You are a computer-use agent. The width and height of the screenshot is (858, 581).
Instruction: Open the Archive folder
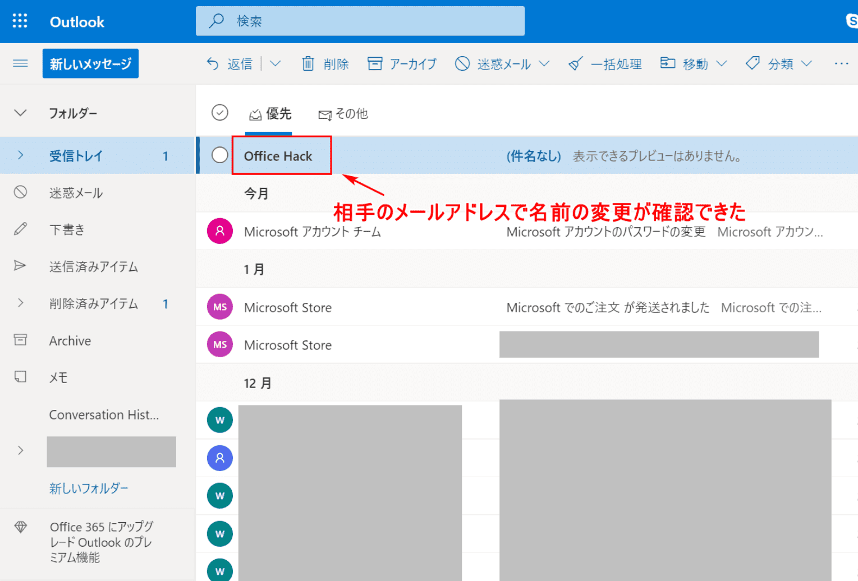(x=98, y=340)
